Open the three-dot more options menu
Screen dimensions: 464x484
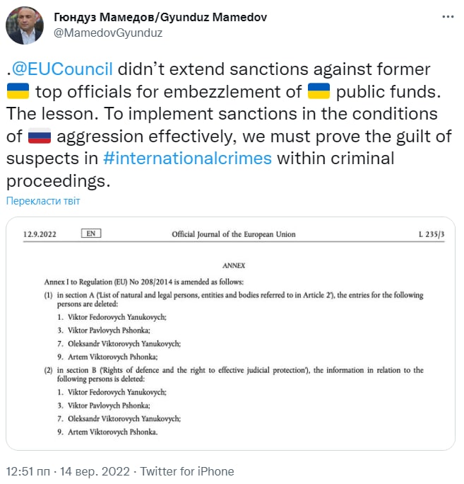click(x=446, y=17)
